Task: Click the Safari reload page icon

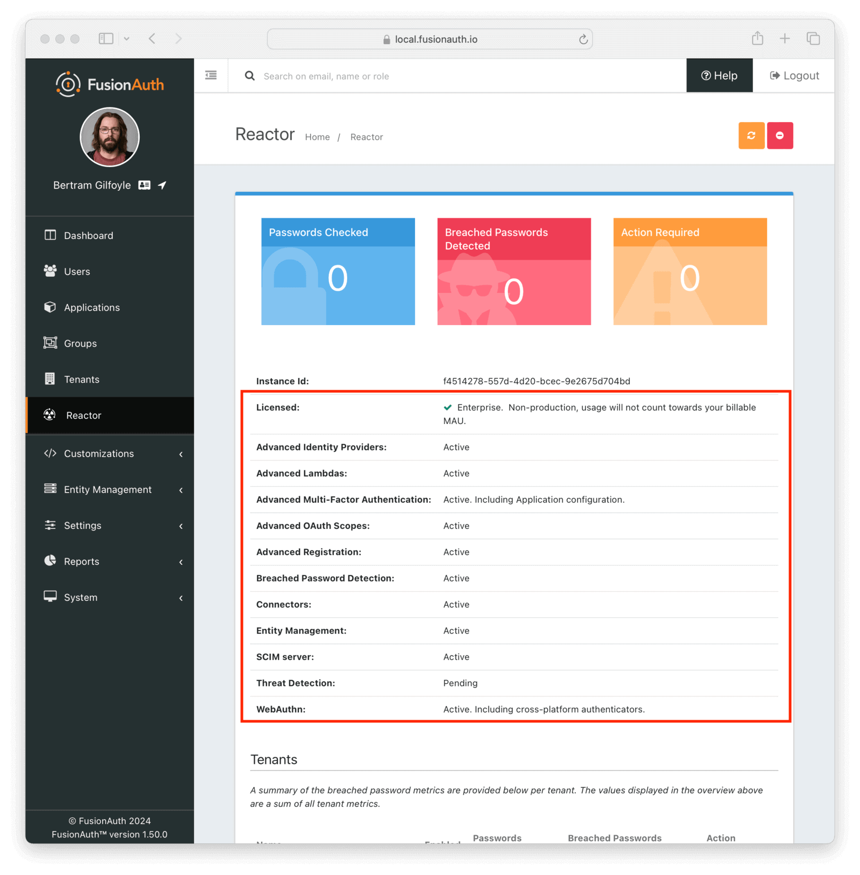Action: pyautogui.click(x=583, y=39)
